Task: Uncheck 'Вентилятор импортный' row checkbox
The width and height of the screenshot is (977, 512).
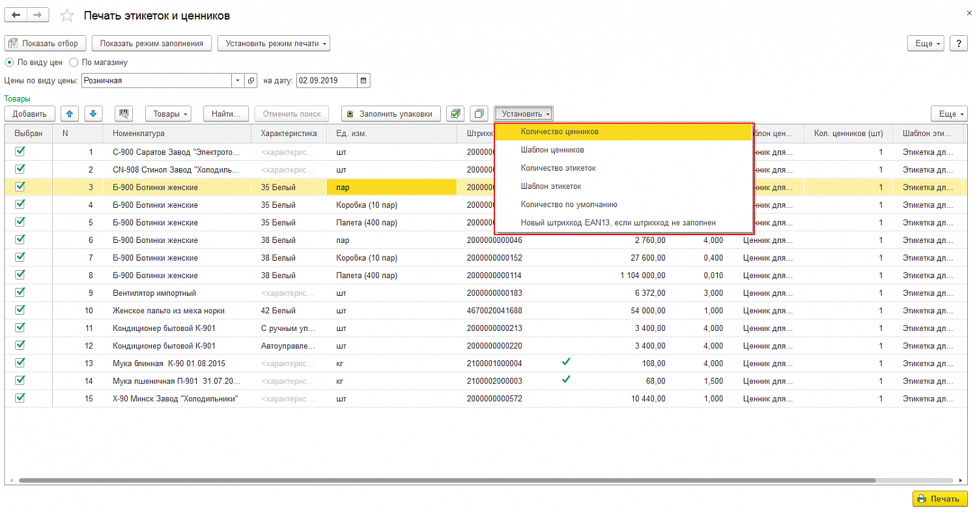Action: click(20, 292)
